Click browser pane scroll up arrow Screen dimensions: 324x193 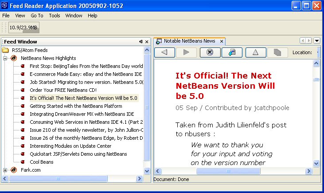[x=316, y=63]
